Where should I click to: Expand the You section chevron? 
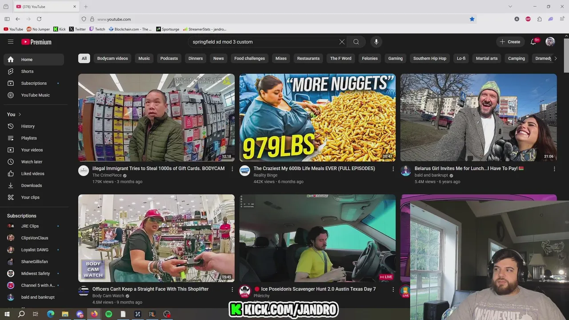(20, 115)
